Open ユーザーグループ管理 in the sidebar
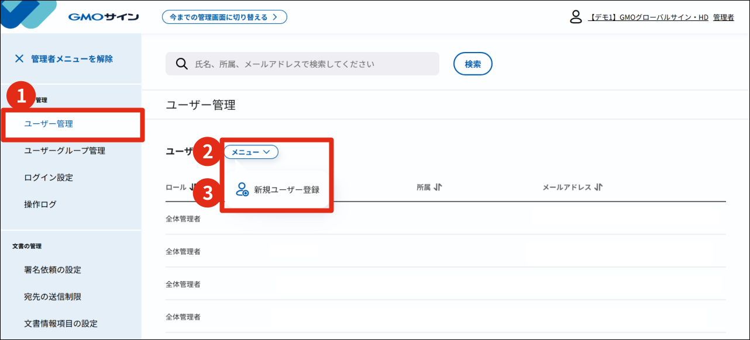Image resolution: width=750 pixels, height=340 pixels. pyautogui.click(x=64, y=151)
